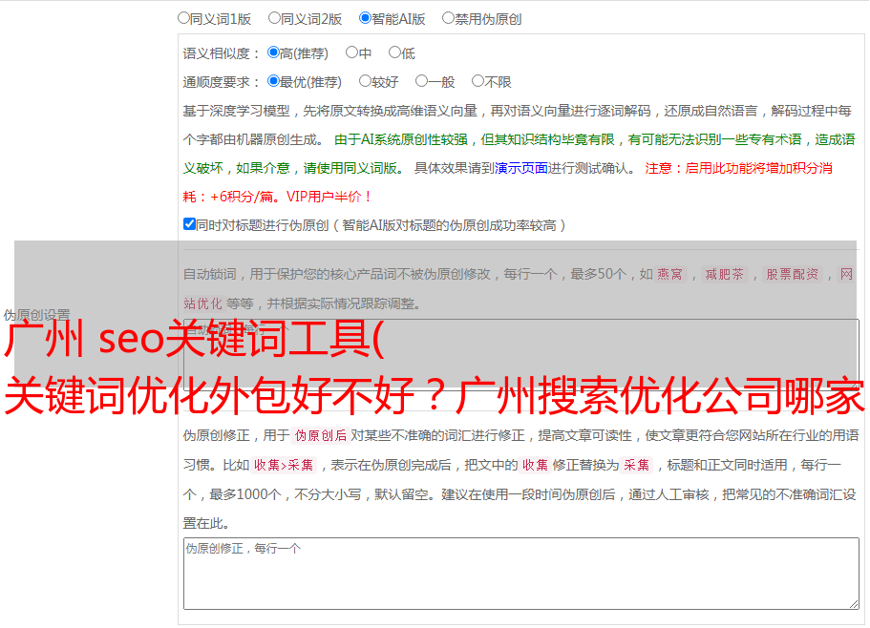870x628 pixels.
Task: Set 通顺度要求 to 一般
Action: point(422,81)
